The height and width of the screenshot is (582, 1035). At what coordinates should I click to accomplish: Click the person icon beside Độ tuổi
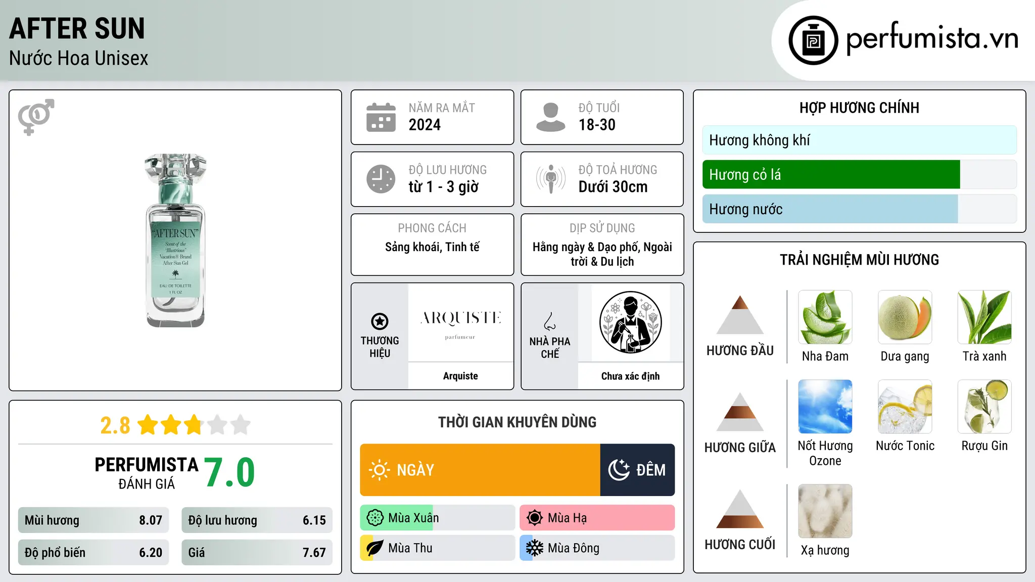coord(551,117)
